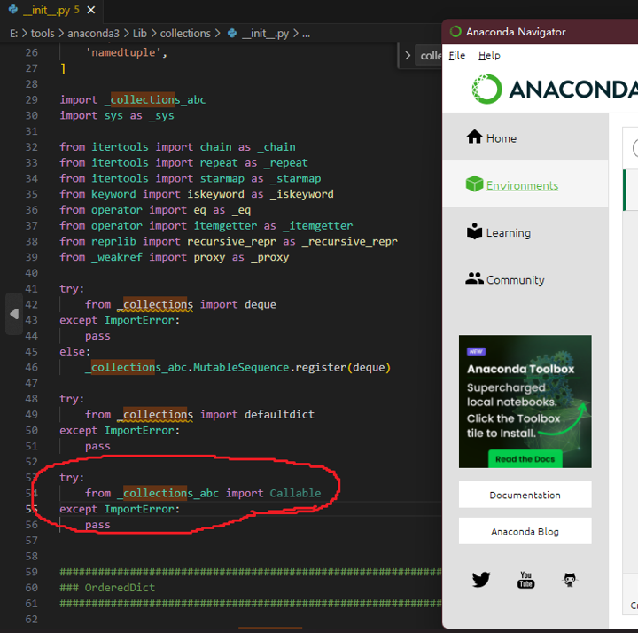
Task: Click the find widget search field
Action: coord(429,55)
